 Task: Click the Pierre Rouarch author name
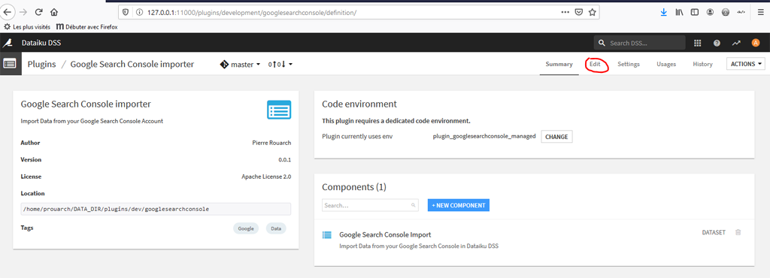coord(271,143)
